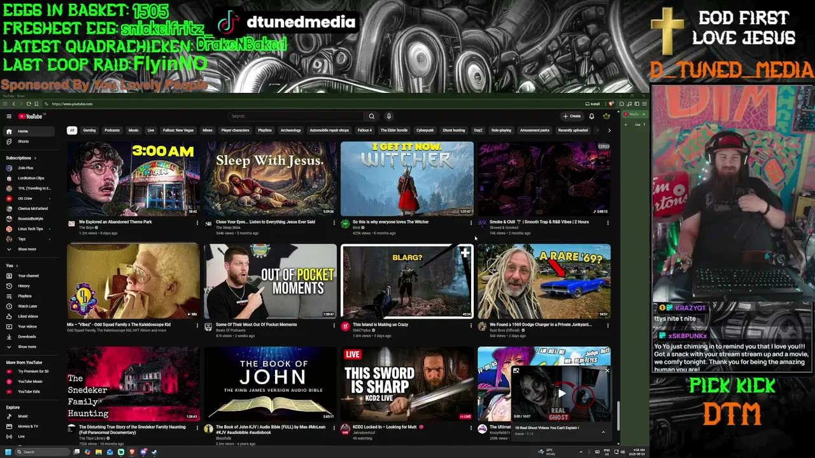Open more options for Smoke & Chill video
815x458 pixels.
608,223
